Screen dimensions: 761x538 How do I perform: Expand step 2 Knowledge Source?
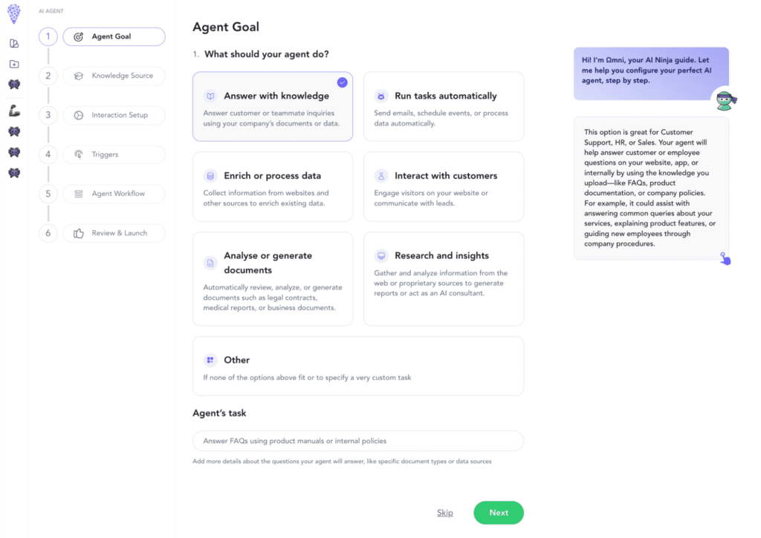click(114, 75)
